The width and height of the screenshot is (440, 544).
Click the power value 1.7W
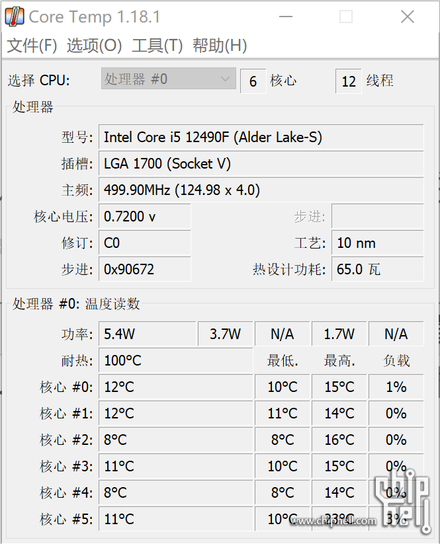pyautogui.click(x=339, y=334)
